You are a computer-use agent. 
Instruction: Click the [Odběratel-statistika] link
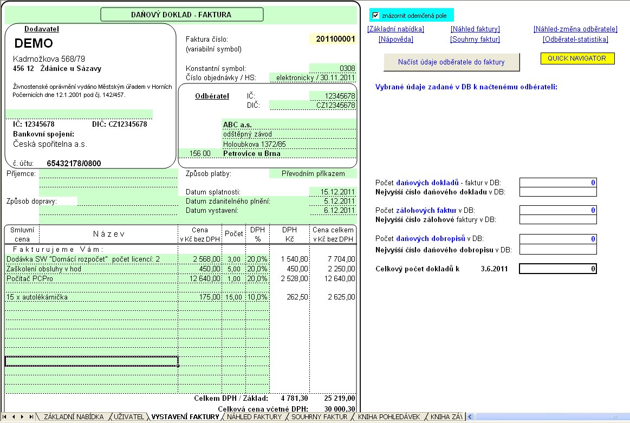click(x=575, y=40)
